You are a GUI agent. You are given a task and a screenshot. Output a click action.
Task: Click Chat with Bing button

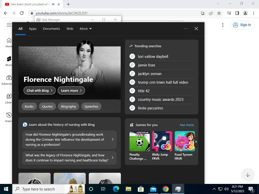(x=39, y=90)
